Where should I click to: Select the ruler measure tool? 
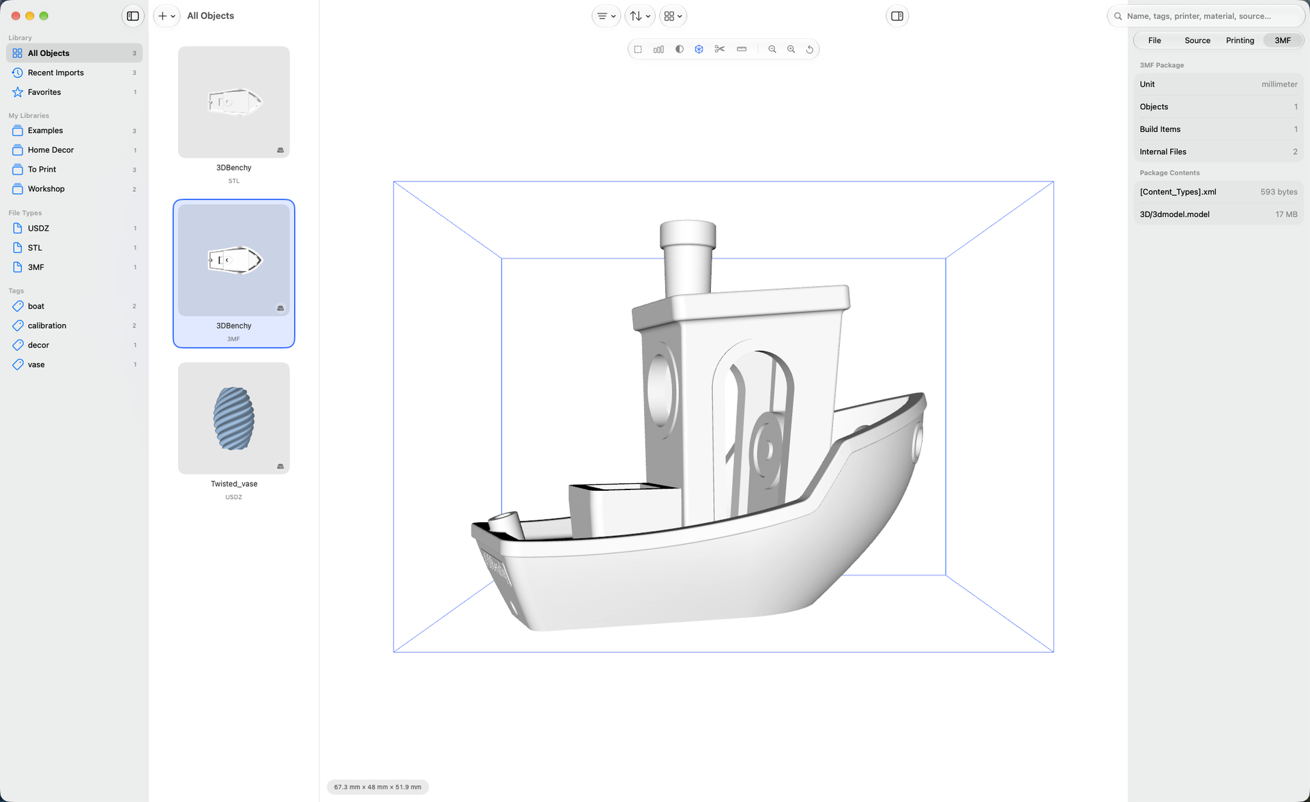742,49
